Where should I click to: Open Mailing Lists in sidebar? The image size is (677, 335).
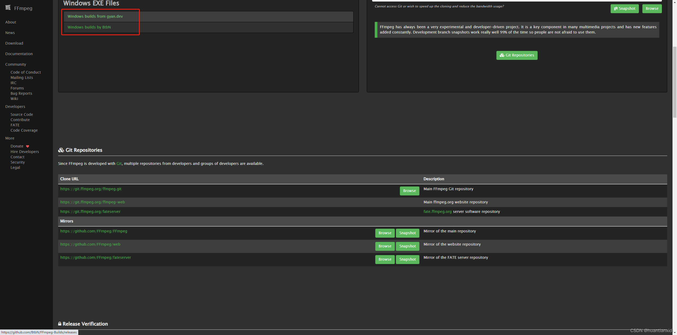click(x=22, y=78)
